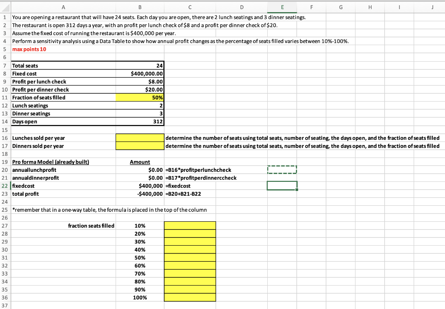Click the 70% data table input
This screenshot has width=445, height=309.
140,273
